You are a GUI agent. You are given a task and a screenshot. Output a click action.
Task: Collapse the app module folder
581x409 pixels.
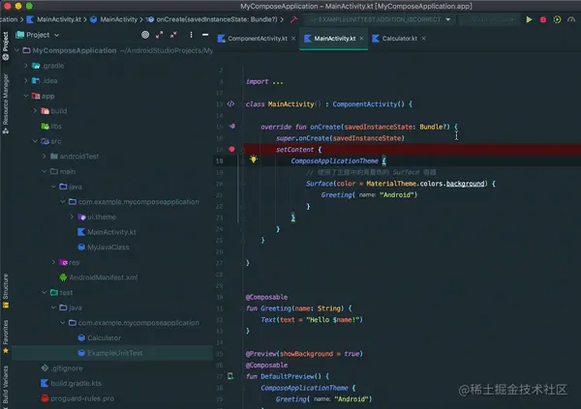click(x=25, y=96)
